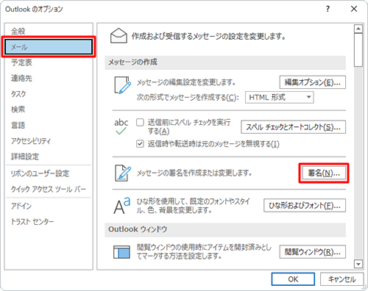Click 編集オプション(E)... button
The width and height of the screenshot is (368, 291).
tap(313, 82)
